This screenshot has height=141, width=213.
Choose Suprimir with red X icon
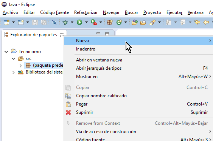tap(138, 112)
